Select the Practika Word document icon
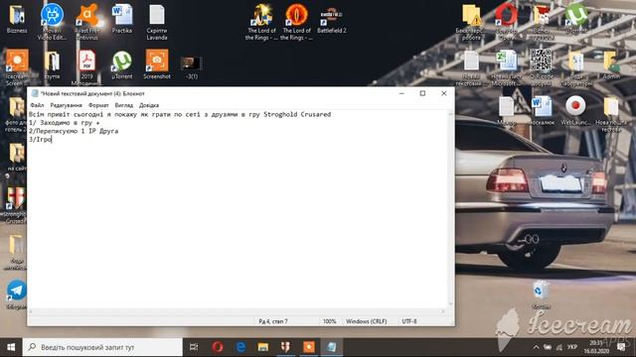The width and height of the screenshot is (636, 357). [x=122, y=19]
